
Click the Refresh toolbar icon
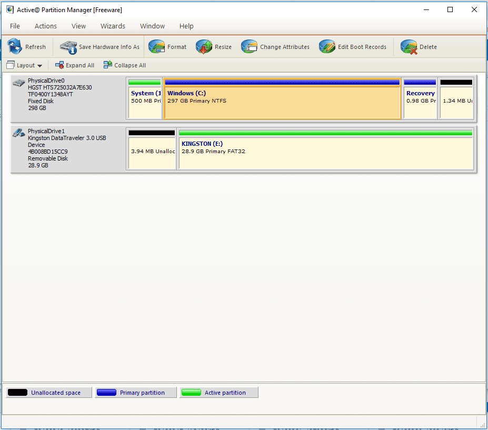tap(15, 47)
